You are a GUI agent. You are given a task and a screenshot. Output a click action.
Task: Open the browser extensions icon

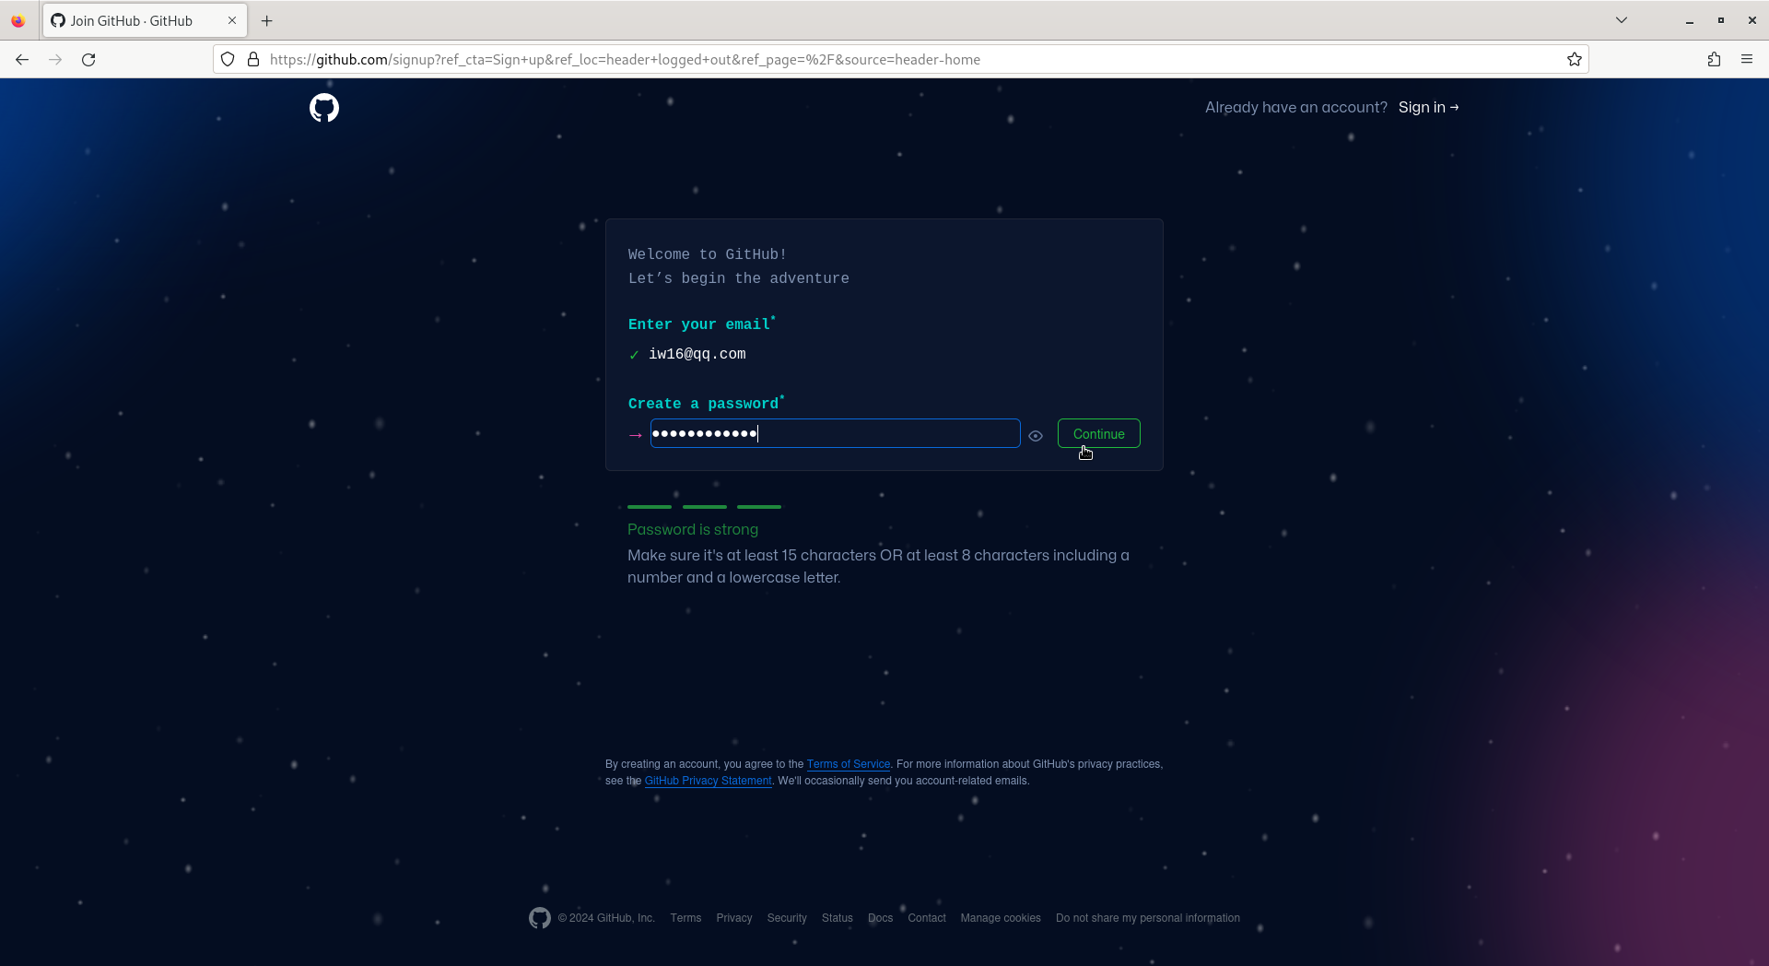[1714, 60]
